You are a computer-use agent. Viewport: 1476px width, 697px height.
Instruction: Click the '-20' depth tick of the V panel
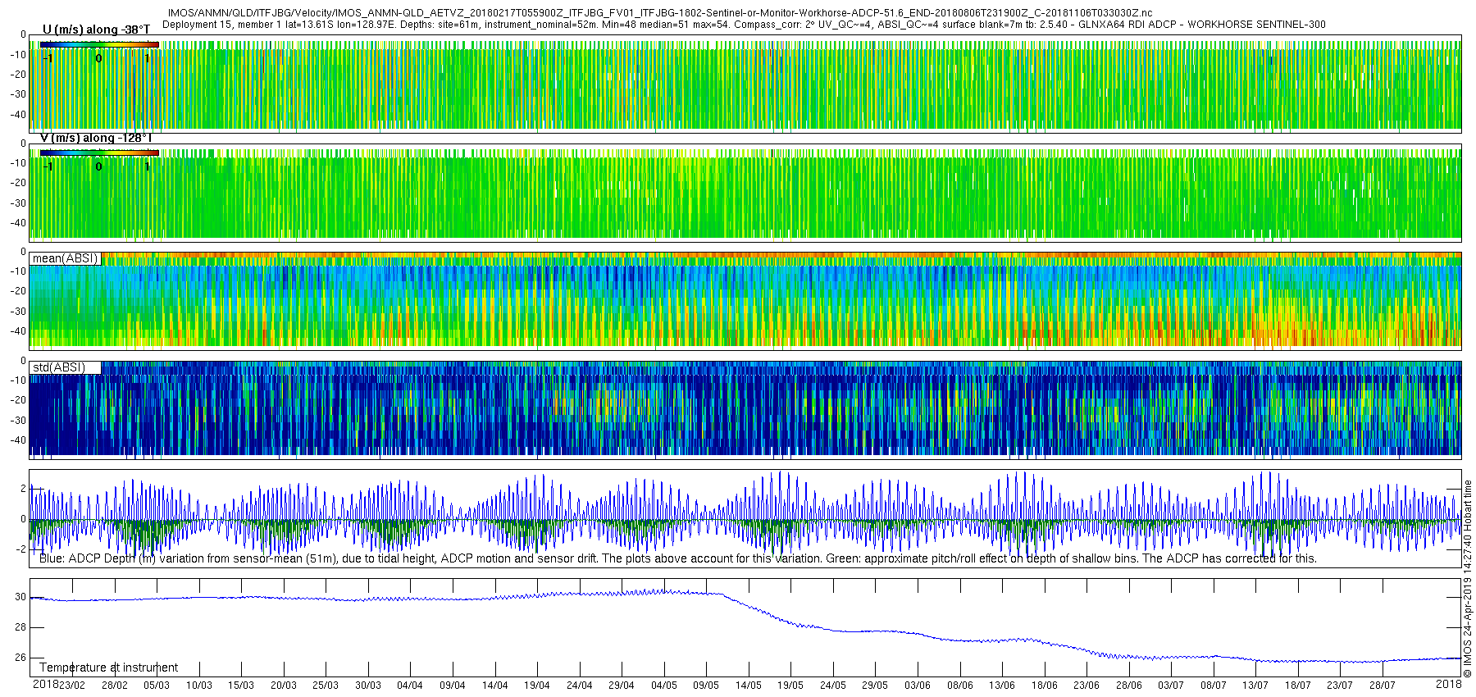[17, 183]
